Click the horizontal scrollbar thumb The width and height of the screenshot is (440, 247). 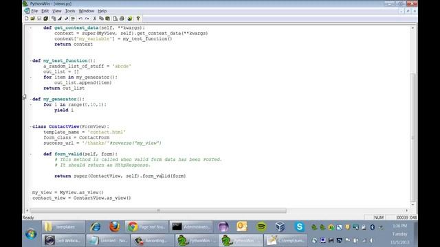[158, 211]
